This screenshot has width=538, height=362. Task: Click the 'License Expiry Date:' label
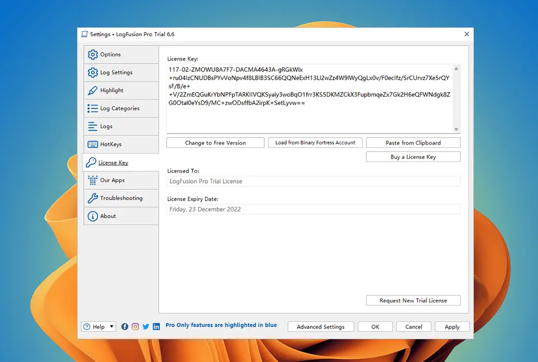tap(192, 199)
